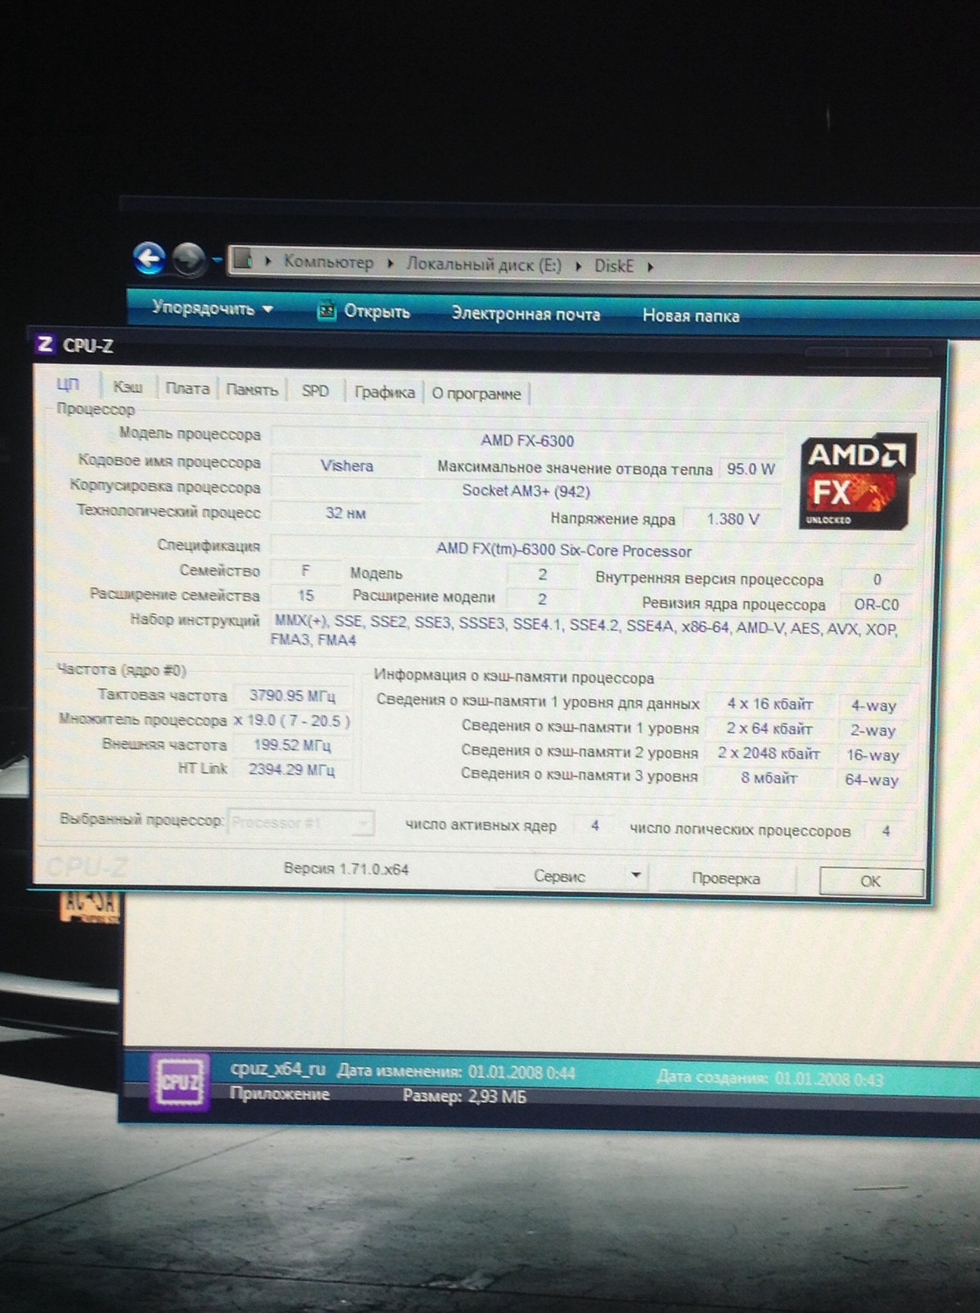Click the 64-way associativity value
This screenshot has height=1313, width=980.
pos(872,780)
